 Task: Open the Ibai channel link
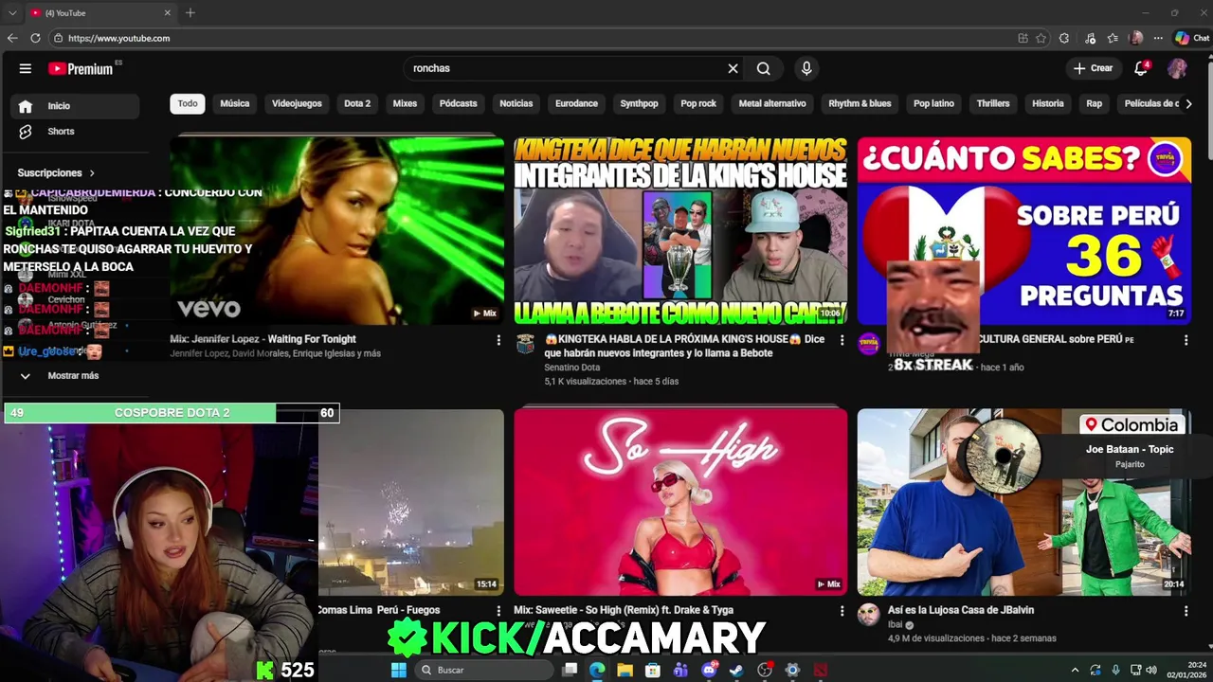click(896, 625)
